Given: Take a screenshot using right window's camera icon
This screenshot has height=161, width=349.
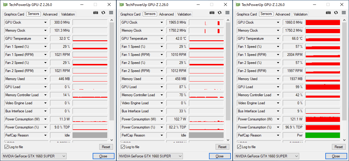Looking at the screenshot, I should 328,13.
